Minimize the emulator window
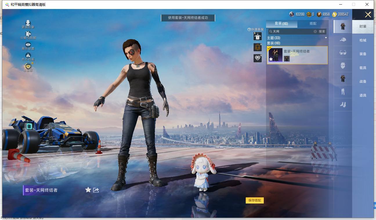The width and height of the screenshot is (376, 220). (341, 4)
